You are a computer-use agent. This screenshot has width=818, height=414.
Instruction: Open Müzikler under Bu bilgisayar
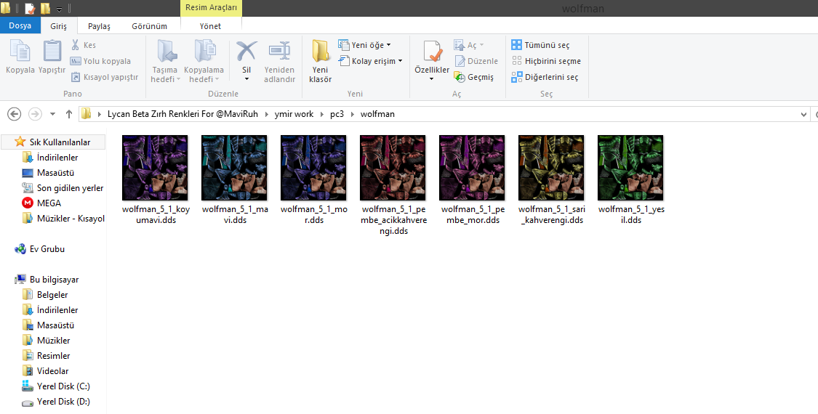tap(53, 340)
